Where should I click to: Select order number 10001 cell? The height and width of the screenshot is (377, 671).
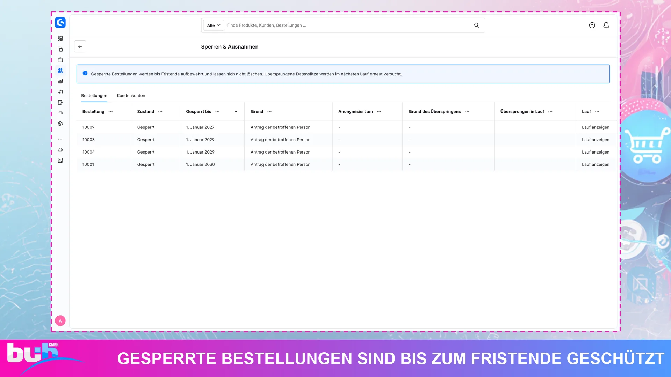tap(88, 164)
